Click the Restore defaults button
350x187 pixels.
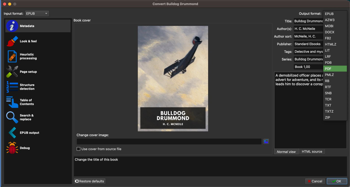pos(90,181)
